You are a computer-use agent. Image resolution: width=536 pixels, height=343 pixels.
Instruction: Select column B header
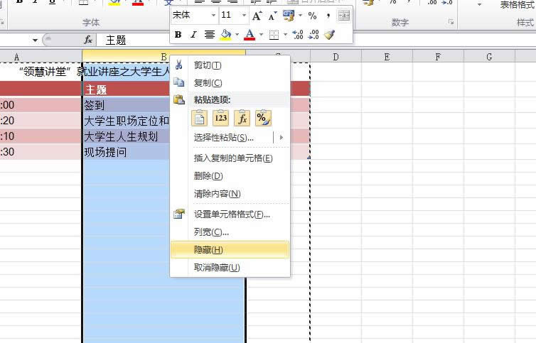tap(164, 57)
